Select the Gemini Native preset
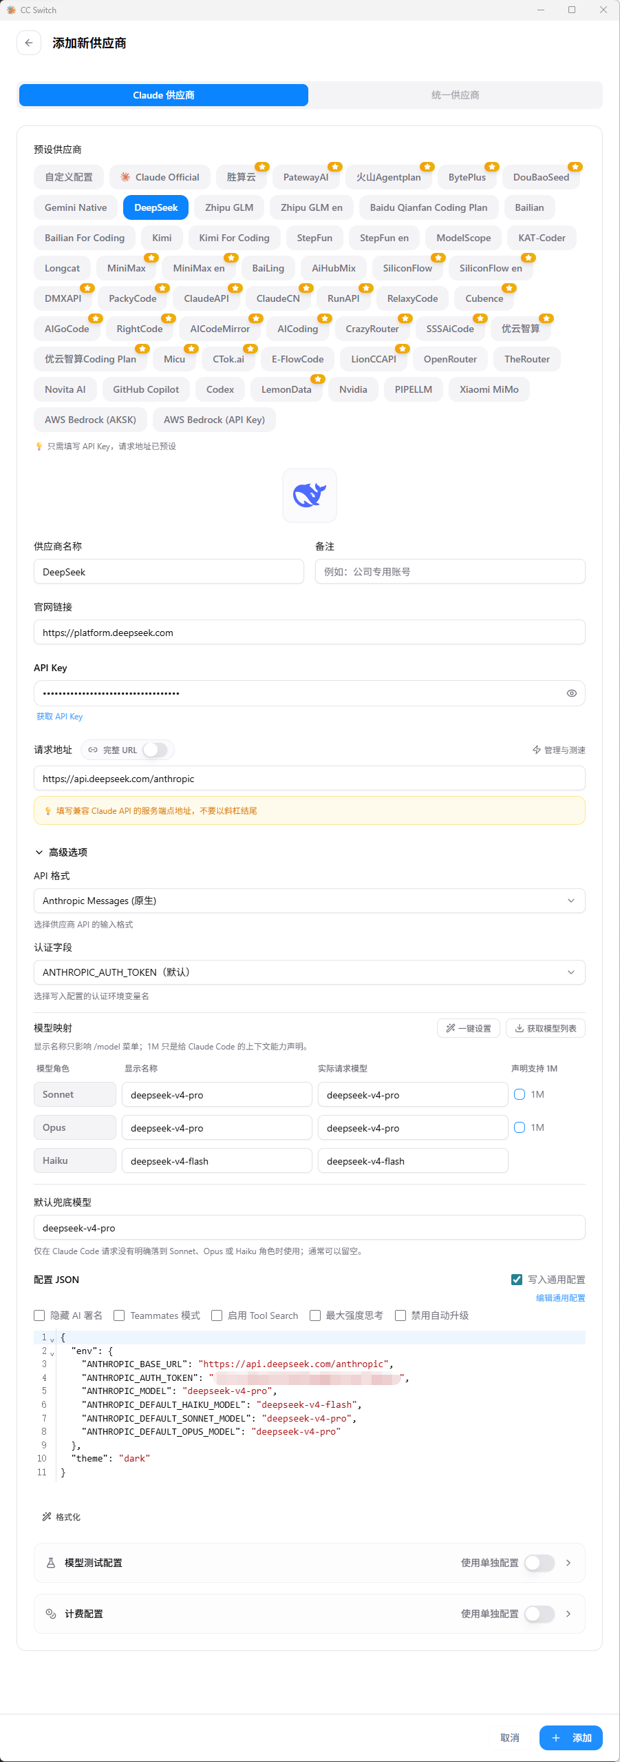The image size is (620, 1762). click(x=76, y=207)
